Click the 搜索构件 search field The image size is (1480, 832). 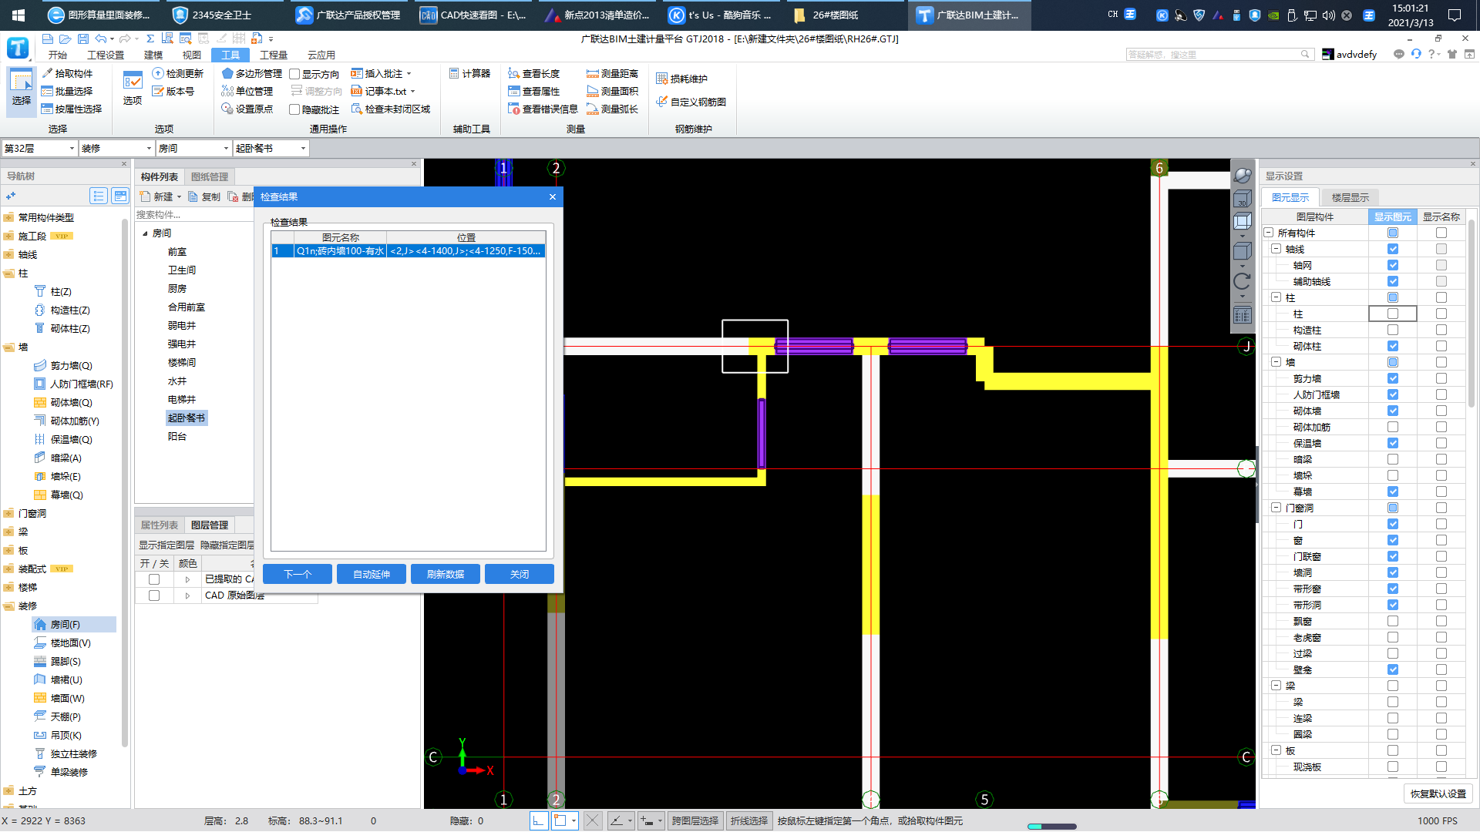pyautogui.click(x=194, y=215)
